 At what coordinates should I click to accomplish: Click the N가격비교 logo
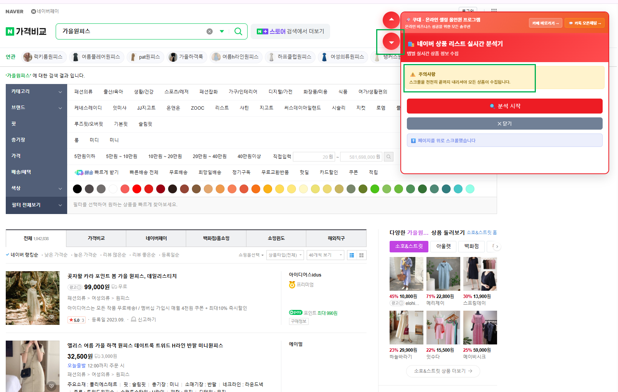tap(26, 31)
